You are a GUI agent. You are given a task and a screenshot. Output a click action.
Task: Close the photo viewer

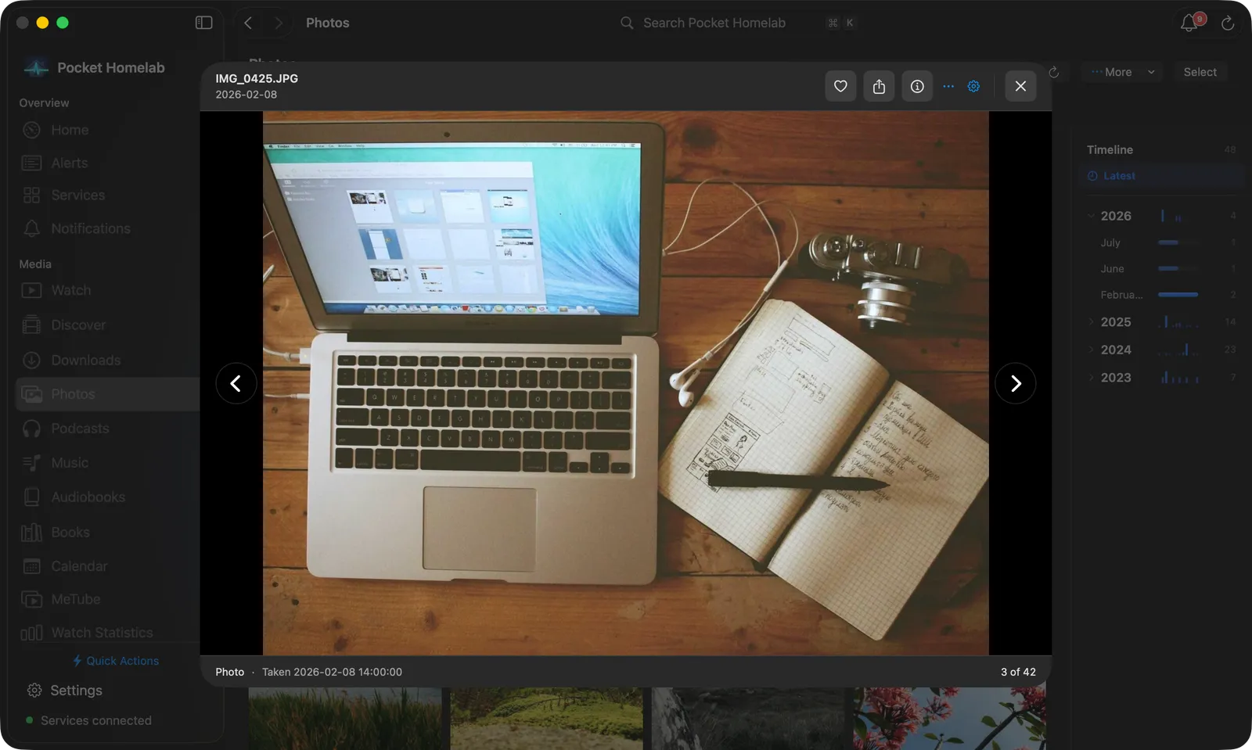pyautogui.click(x=1020, y=86)
